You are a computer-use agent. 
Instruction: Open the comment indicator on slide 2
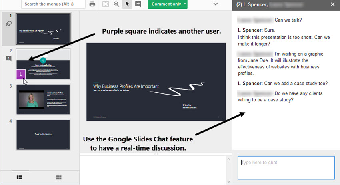coord(9,58)
